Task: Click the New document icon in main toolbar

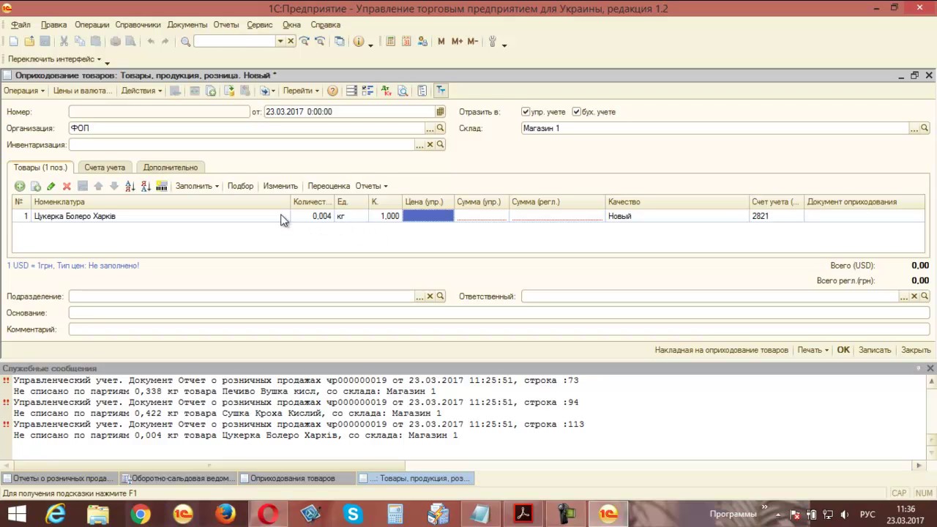Action: [x=14, y=42]
